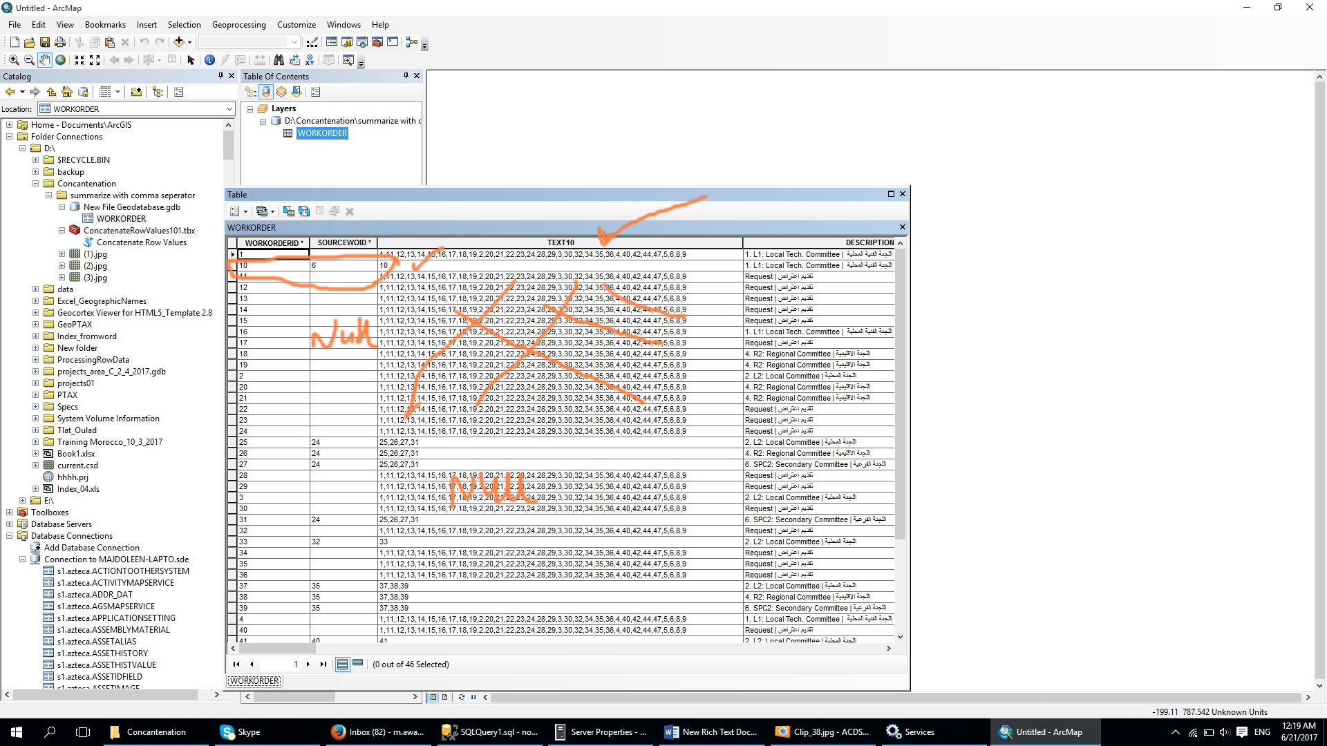Go to last record button
This screenshot has width=1327, height=746.
pyautogui.click(x=323, y=664)
